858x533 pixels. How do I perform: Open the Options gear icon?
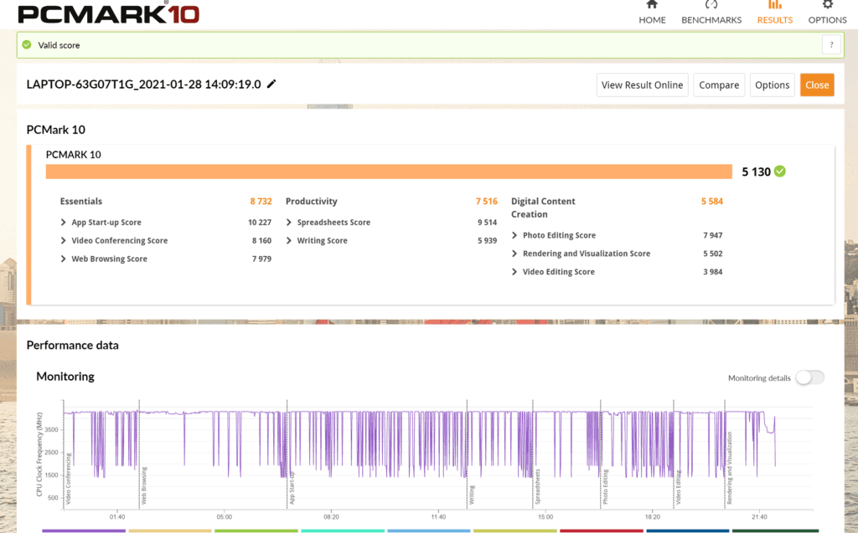[827, 5]
